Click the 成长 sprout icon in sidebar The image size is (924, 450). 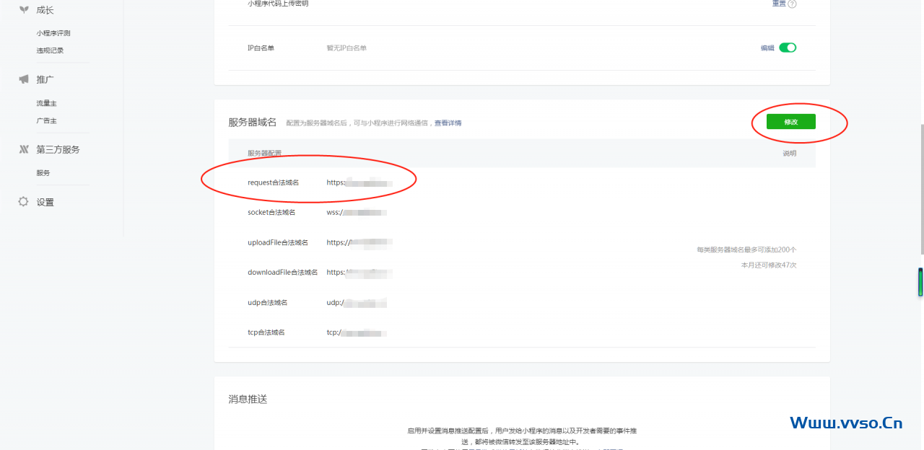tap(24, 9)
